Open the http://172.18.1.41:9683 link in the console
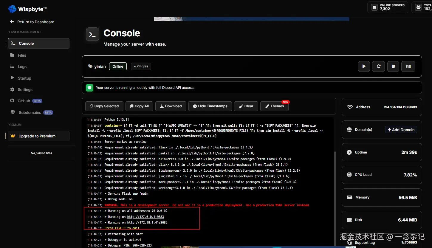Screen dimensions: 432x248 point(147,222)
